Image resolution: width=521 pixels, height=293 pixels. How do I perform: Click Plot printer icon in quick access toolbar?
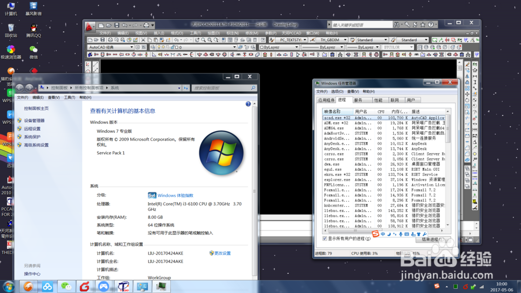pos(146,25)
